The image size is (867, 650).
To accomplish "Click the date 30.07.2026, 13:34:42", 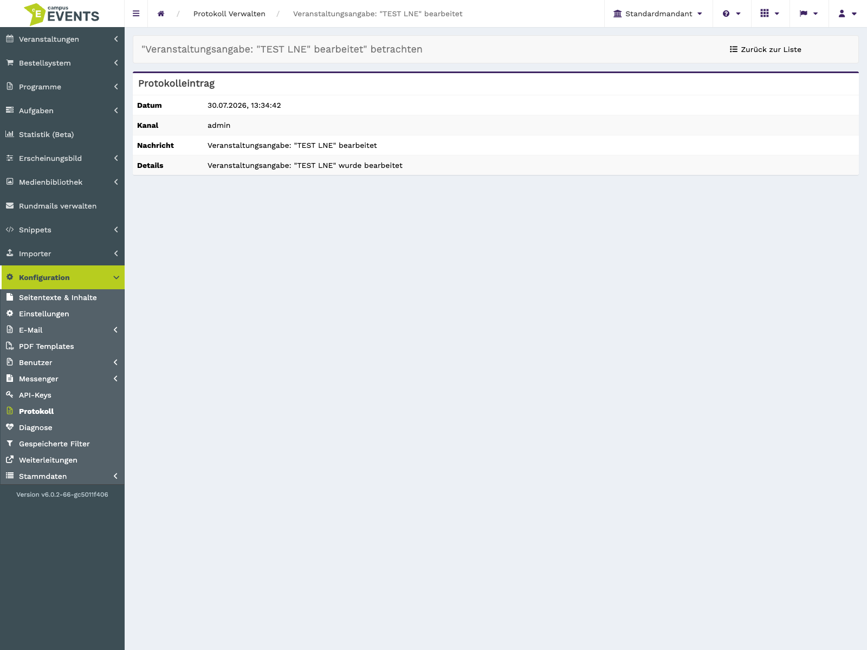I will pyautogui.click(x=244, y=105).
